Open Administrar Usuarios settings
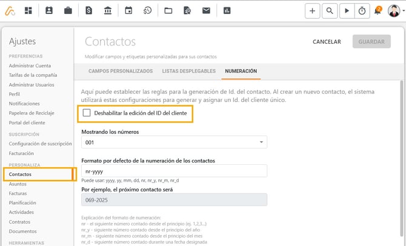Screen dimensions: 406x246 (x=32, y=85)
